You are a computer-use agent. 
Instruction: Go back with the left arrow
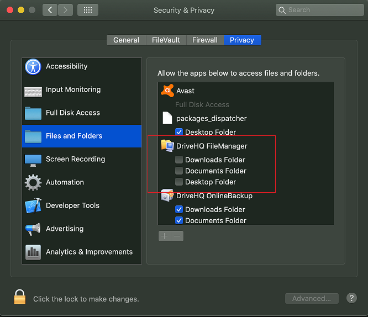(x=50, y=10)
